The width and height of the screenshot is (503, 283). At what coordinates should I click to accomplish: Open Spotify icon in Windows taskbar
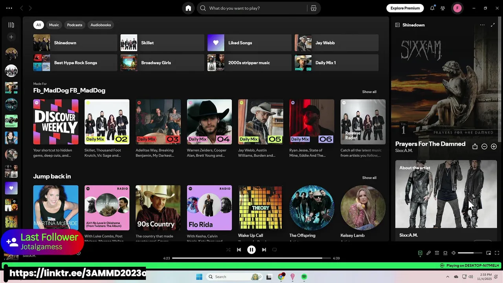coord(304,277)
